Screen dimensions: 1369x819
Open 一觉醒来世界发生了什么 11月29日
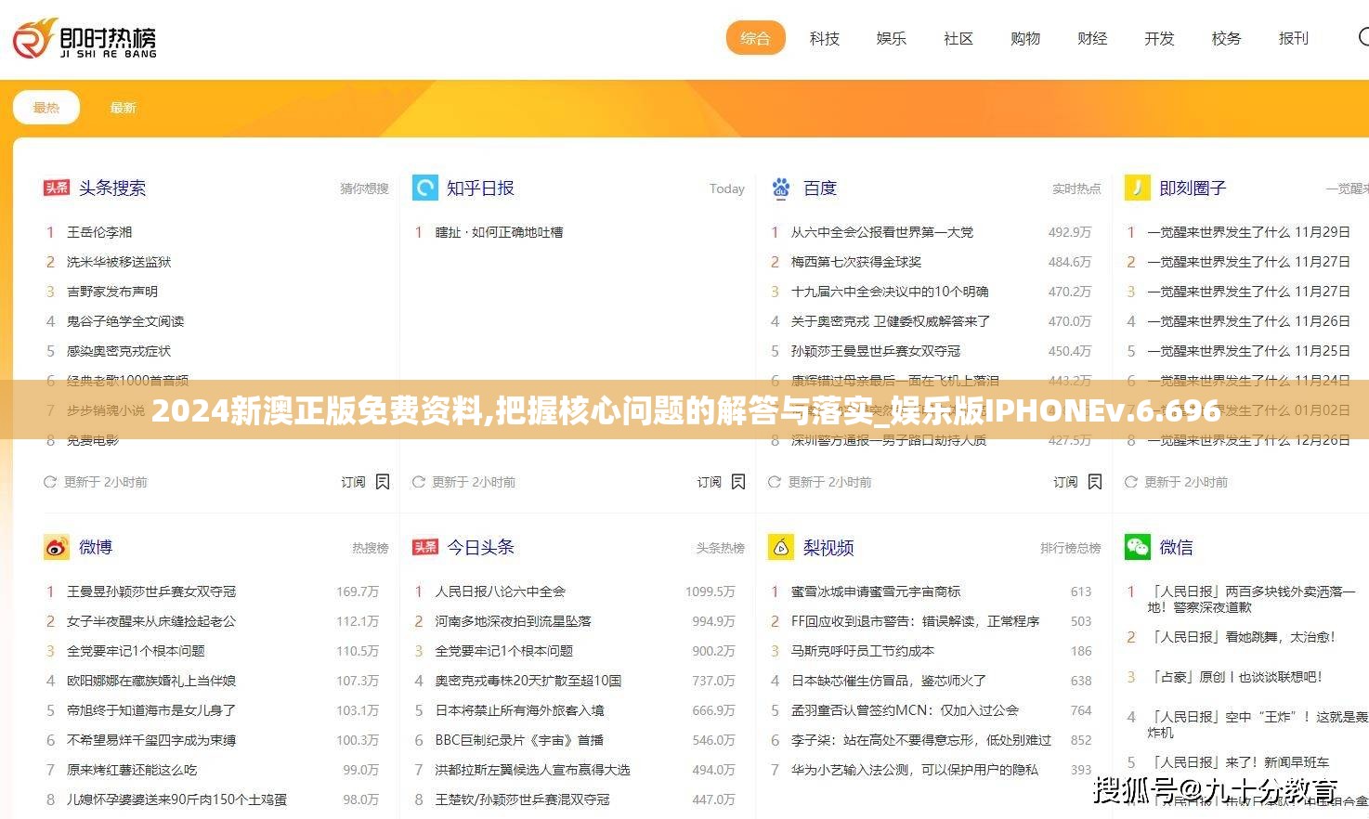coord(1249,232)
